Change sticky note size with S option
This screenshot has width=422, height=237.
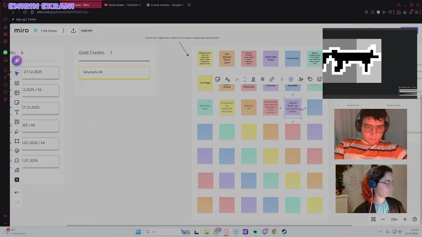282,79
